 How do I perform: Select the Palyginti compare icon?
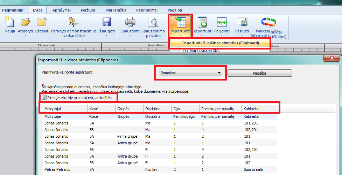click(x=222, y=22)
